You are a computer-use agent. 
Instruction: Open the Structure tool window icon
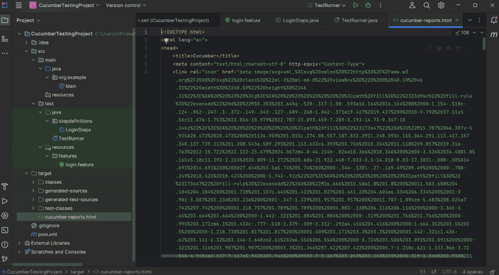(5, 39)
